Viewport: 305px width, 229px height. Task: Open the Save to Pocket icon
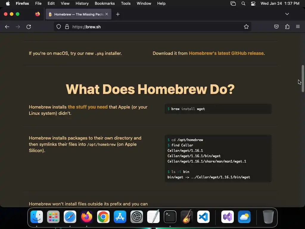276,27
